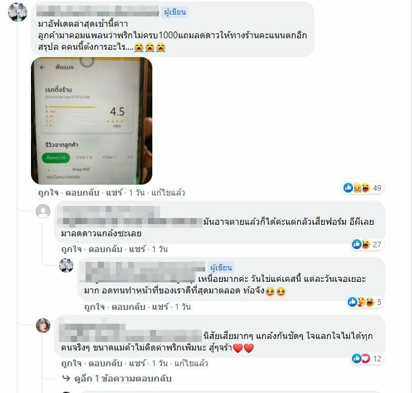The width and height of the screenshot is (412, 393).
Task: Click ตอบกลับ under the top photo comment
Action: point(83,193)
